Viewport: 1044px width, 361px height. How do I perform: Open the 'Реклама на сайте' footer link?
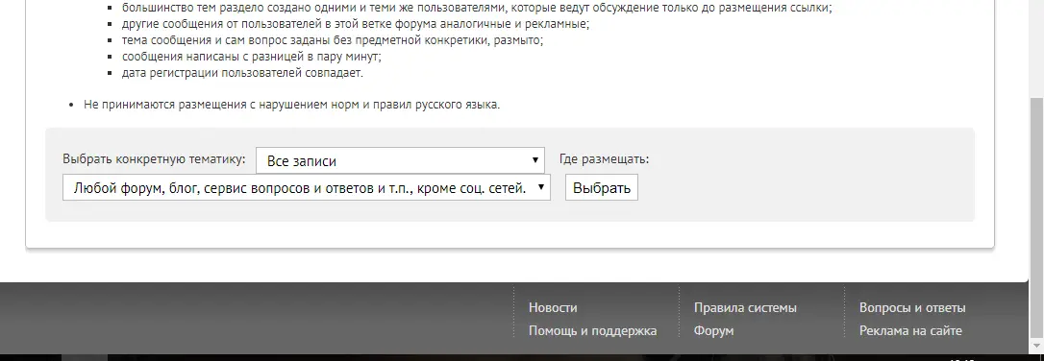(x=910, y=330)
